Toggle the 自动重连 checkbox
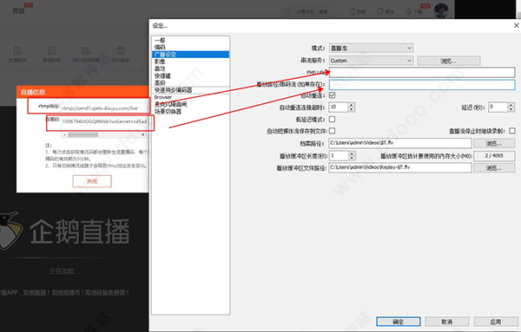The height and width of the screenshot is (332, 521). click(332, 95)
